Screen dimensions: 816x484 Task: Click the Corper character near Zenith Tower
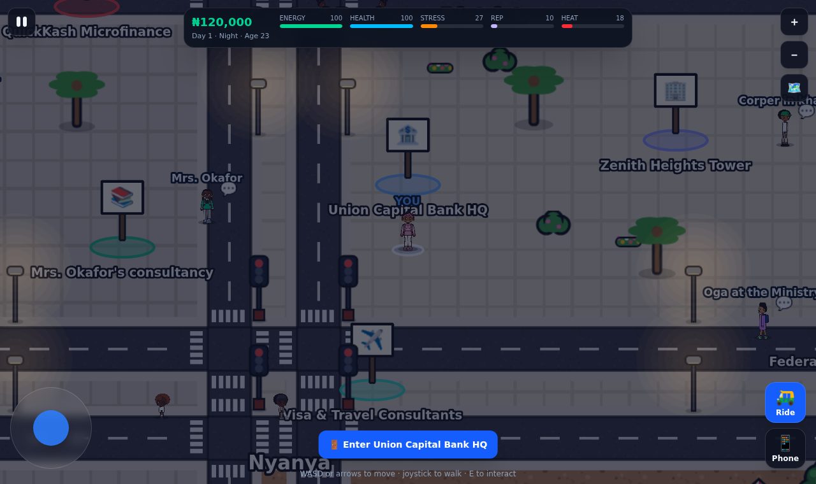pyautogui.click(x=785, y=127)
